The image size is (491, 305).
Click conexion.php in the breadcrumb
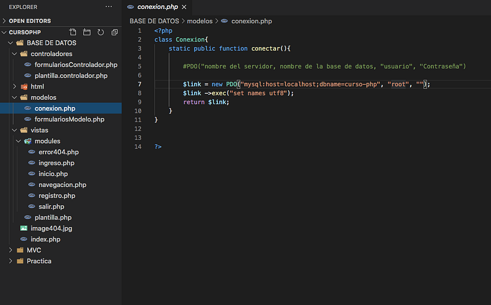pyautogui.click(x=251, y=21)
